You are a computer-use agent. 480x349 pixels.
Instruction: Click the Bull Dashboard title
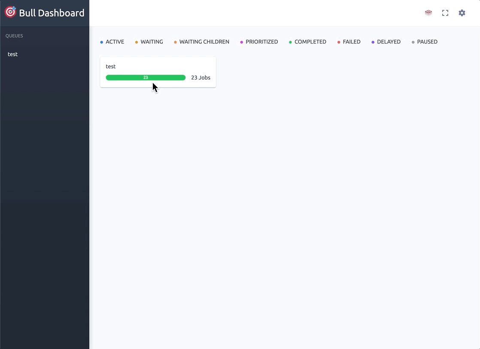click(52, 13)
